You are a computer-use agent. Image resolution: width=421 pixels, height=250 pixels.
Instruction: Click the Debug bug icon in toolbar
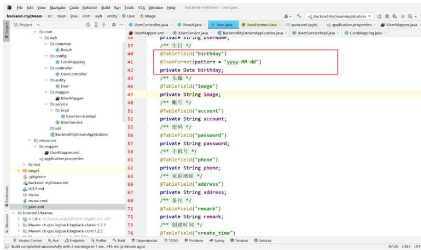[387, 16]
